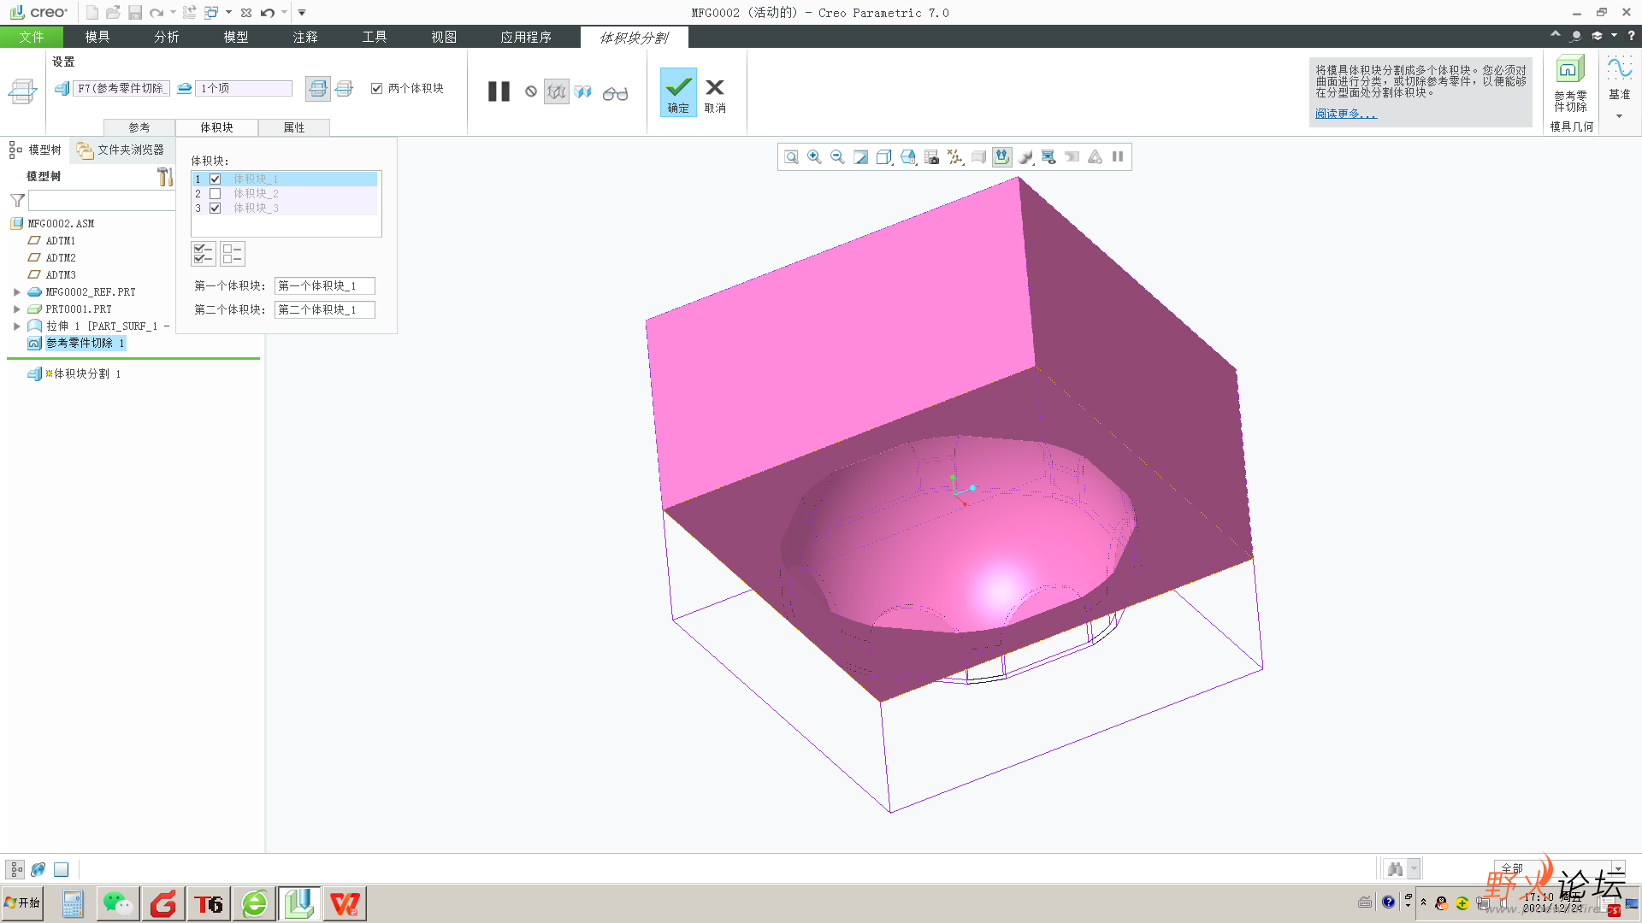Open the find binoculars dropdown arrow
This screenshot has width=1642, height=923.
(x=1414, y=869)
